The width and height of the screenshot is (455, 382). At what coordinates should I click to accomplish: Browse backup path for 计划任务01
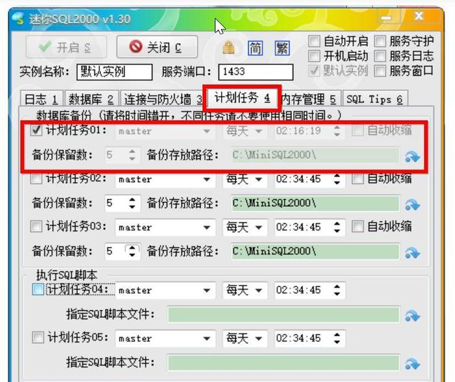(412, 157)
